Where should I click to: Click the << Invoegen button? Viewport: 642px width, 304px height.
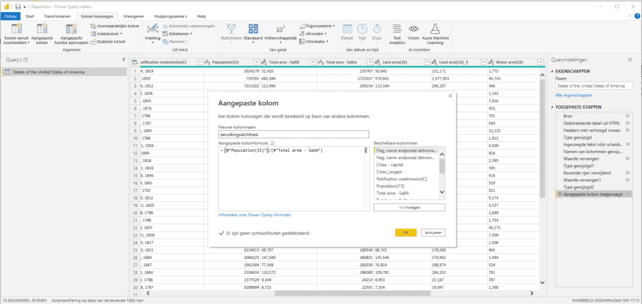pos(409,207)
